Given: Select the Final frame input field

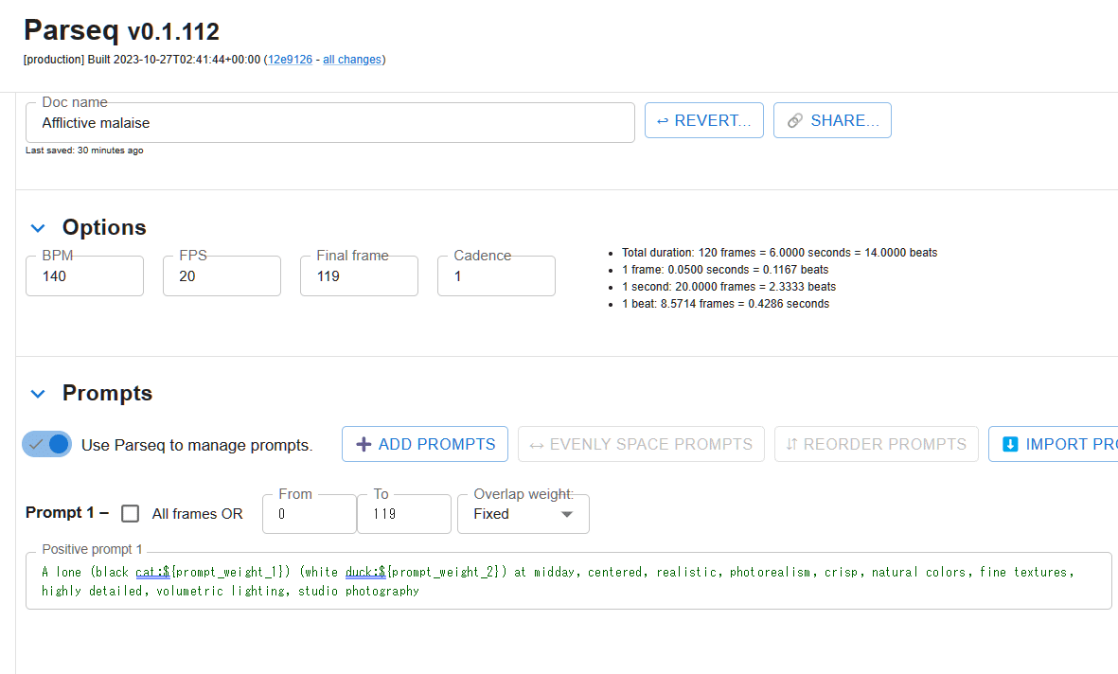Looking at the screenshot, I should (x=359, y=276).
